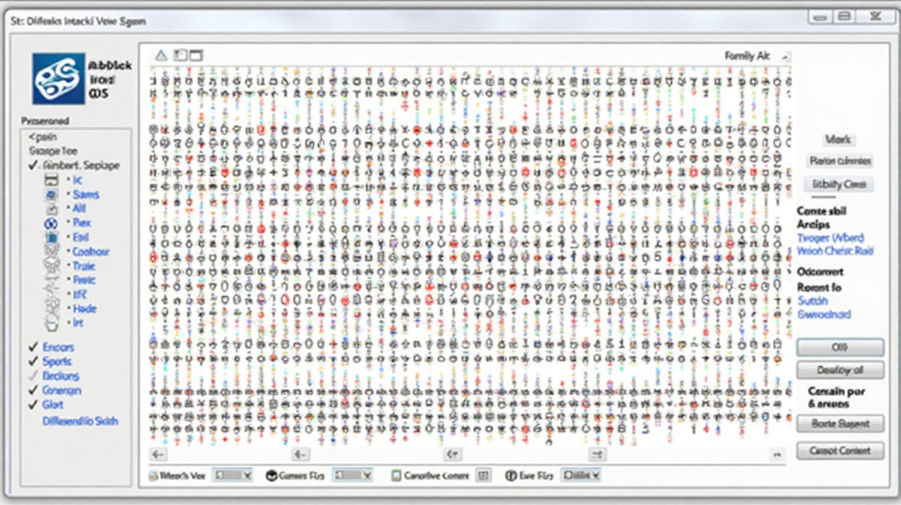
Task: Click the left arrow on the horizontal scrollbar
Action: pyautogui.click(x=158, y=454)
